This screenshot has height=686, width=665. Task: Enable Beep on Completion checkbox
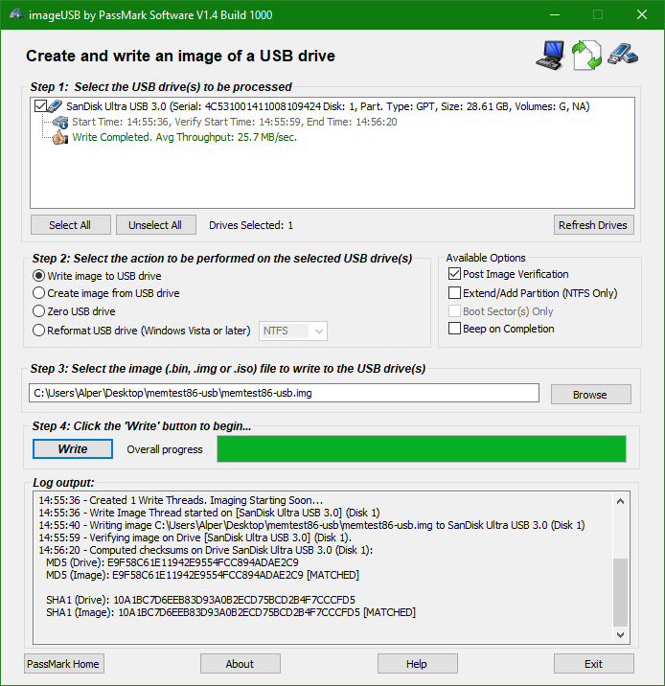[455, 329]
